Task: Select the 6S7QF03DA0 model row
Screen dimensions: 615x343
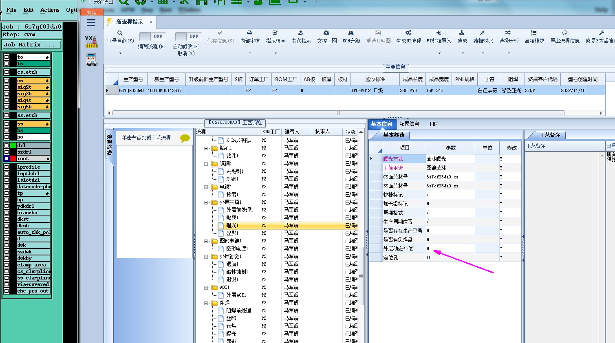Action: pos(355,90)
